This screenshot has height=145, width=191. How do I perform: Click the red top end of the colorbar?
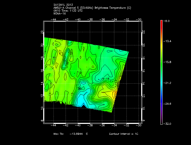(x=161, y=22)
